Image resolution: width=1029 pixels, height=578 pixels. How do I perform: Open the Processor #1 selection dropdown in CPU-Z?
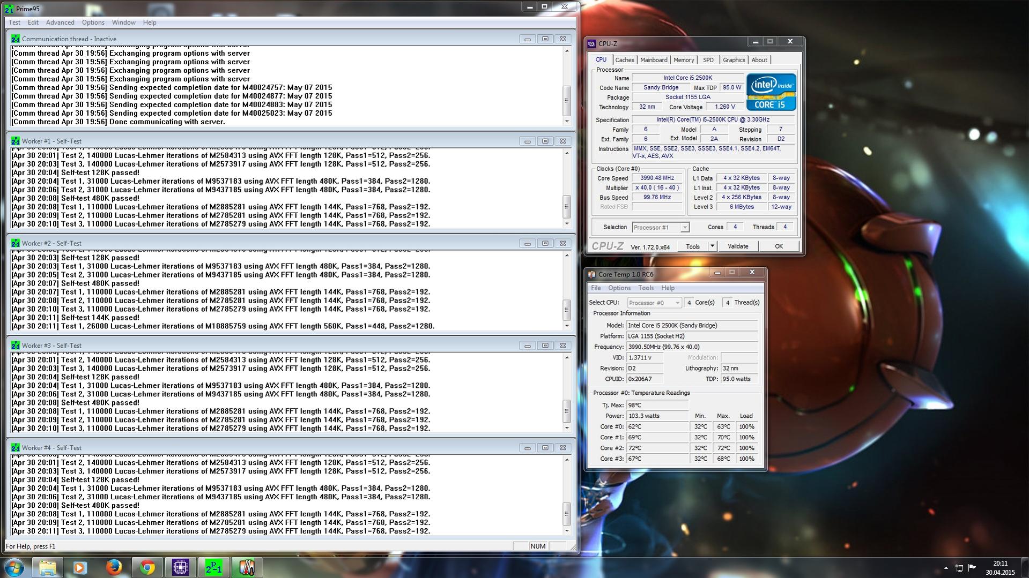pyautogui.click(x=660, y=227)
